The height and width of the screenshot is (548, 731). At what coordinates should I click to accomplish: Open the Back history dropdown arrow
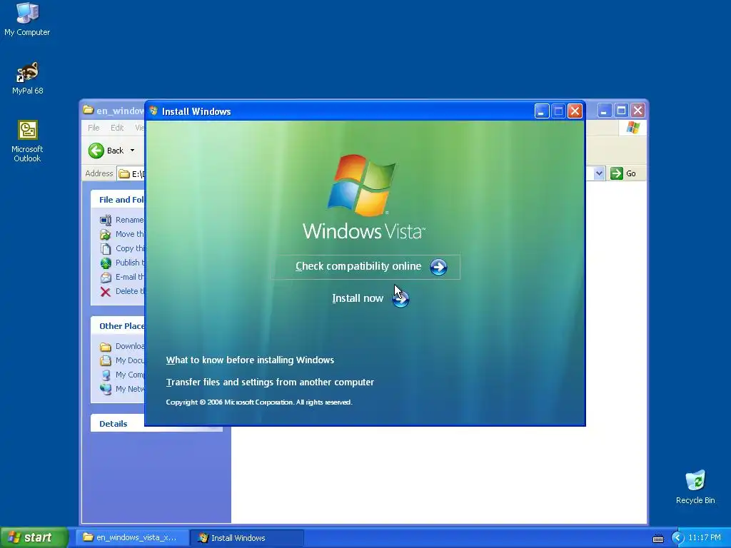pos(132,151)
